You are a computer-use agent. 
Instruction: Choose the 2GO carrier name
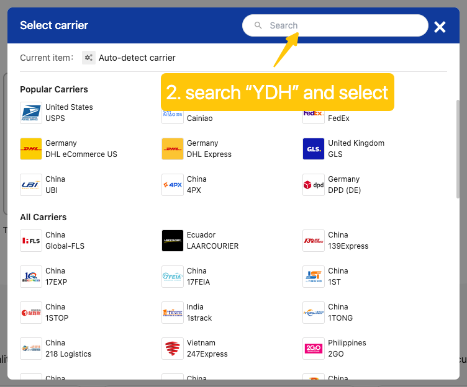coord(335,354)
